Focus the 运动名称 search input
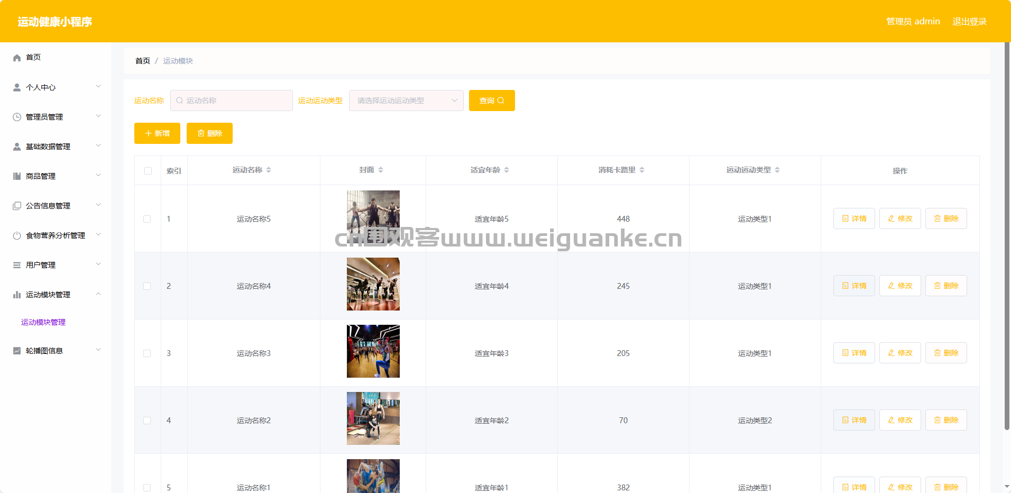 (232, 101)
